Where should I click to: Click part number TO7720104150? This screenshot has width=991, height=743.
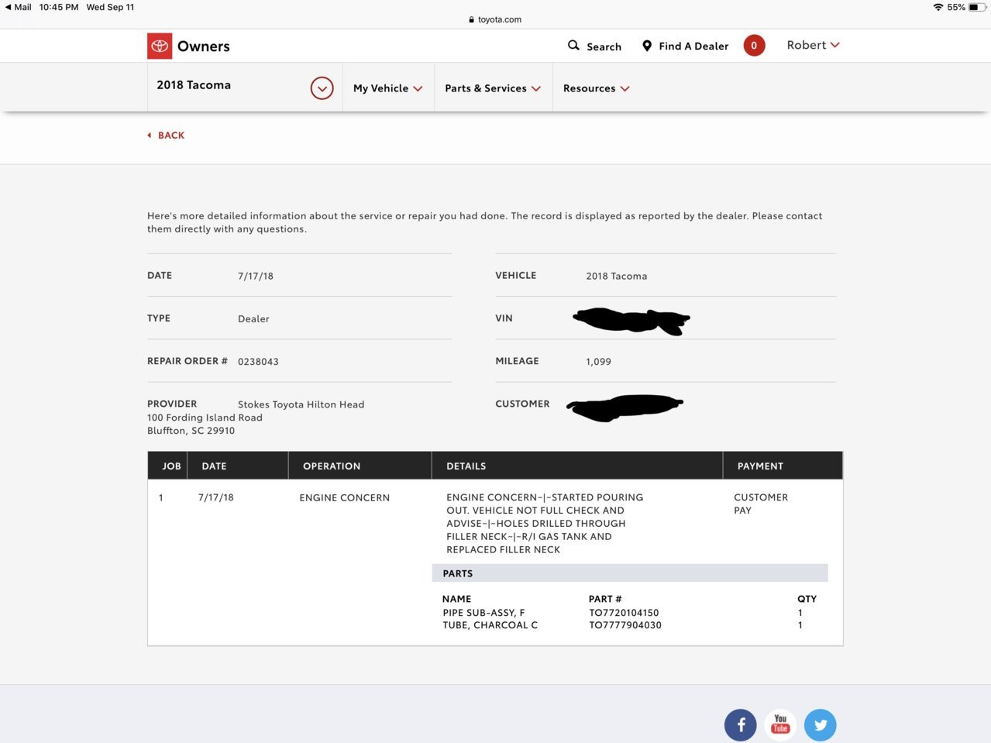tap(624, 612)
